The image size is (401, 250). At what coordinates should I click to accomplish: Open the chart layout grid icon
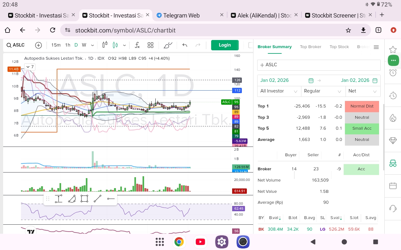(x=150, y=45)
